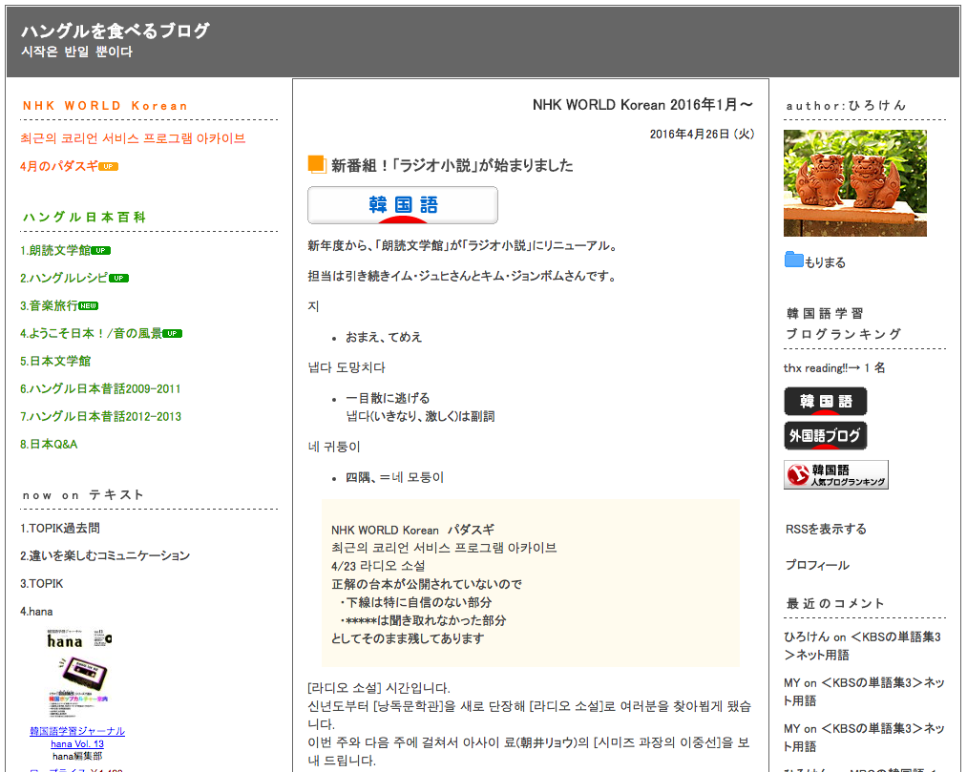
Task: Click the NEW badge beside 音楽旅行
Action: click(x=88, y=305)
